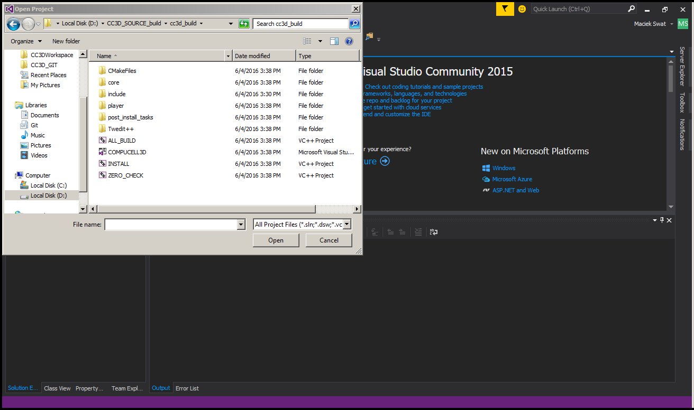Click the notifications flag icon
The height and width of the screenshot is (410, 694).
(505, 9)
